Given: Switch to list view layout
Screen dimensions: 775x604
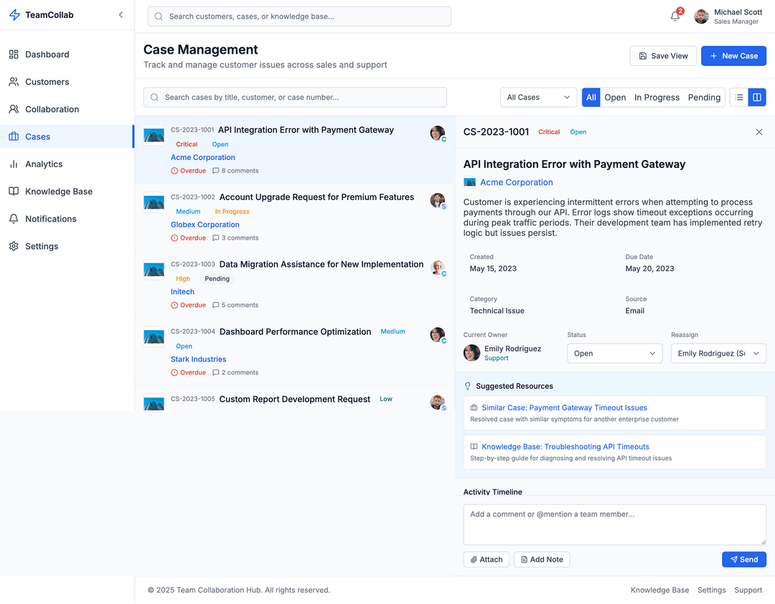Looking at the screenshot, I should point(739,98).
